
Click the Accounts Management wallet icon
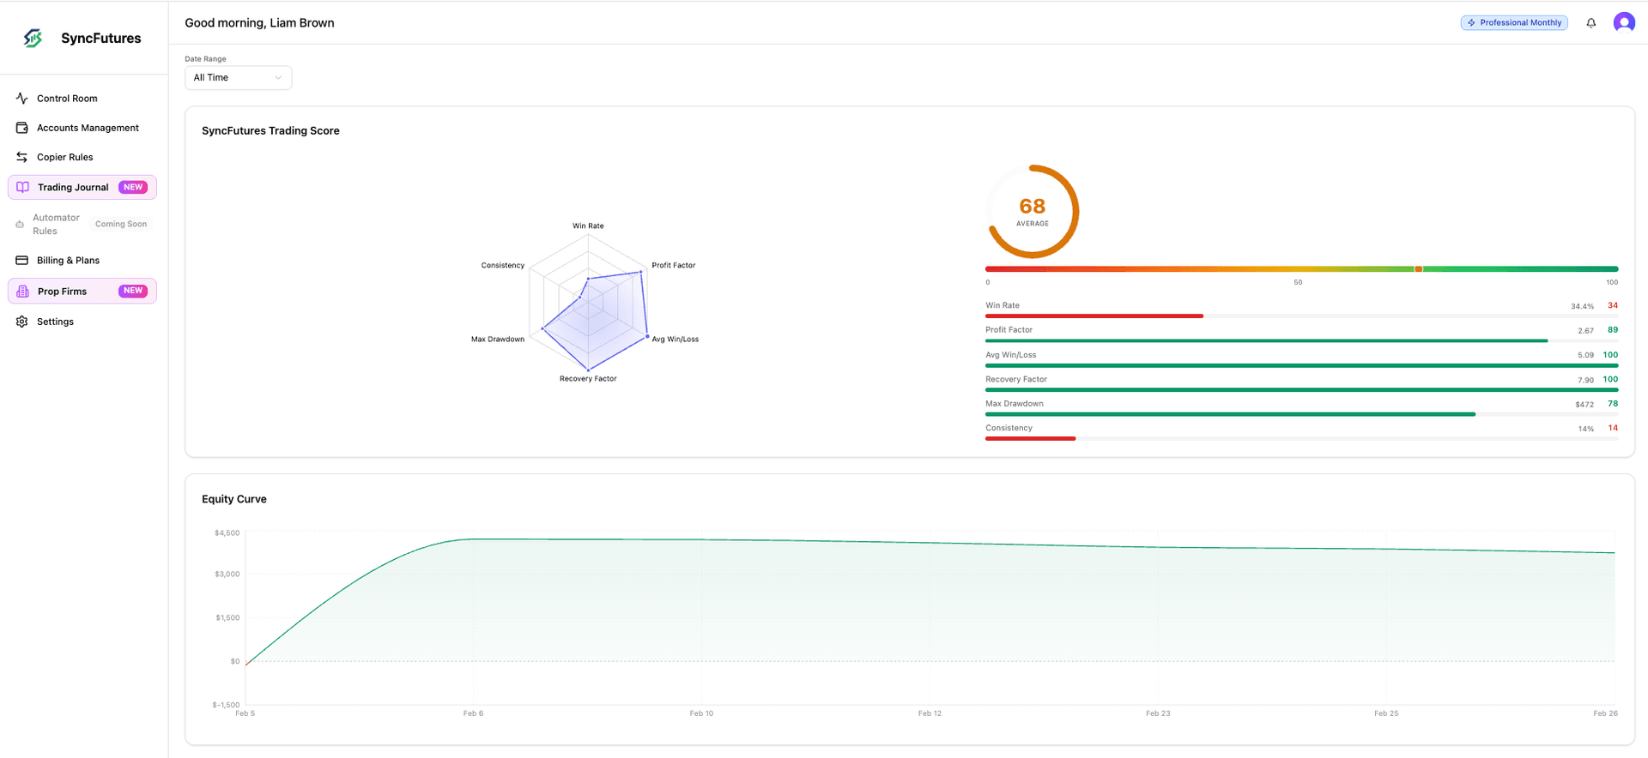point(22,128)
